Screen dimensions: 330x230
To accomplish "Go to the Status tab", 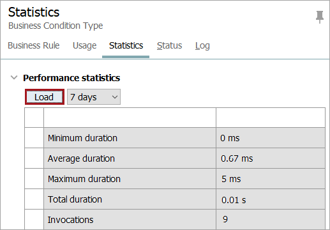I will tap(170, 45).
